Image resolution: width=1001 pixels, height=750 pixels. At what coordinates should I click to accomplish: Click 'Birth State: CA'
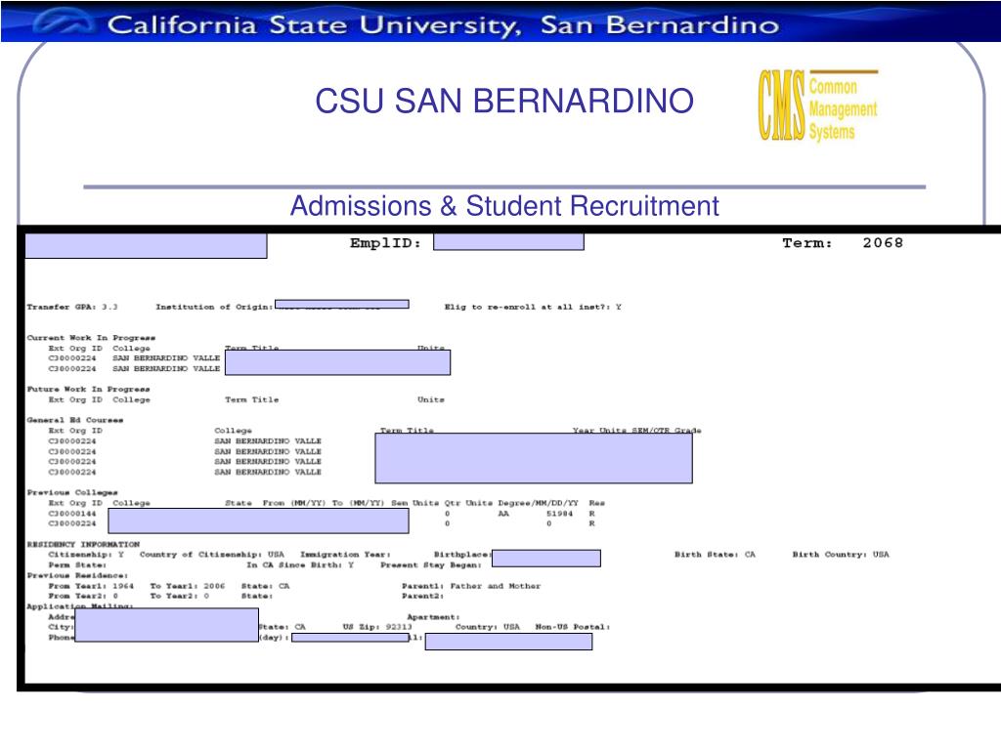tap(715, 555)
